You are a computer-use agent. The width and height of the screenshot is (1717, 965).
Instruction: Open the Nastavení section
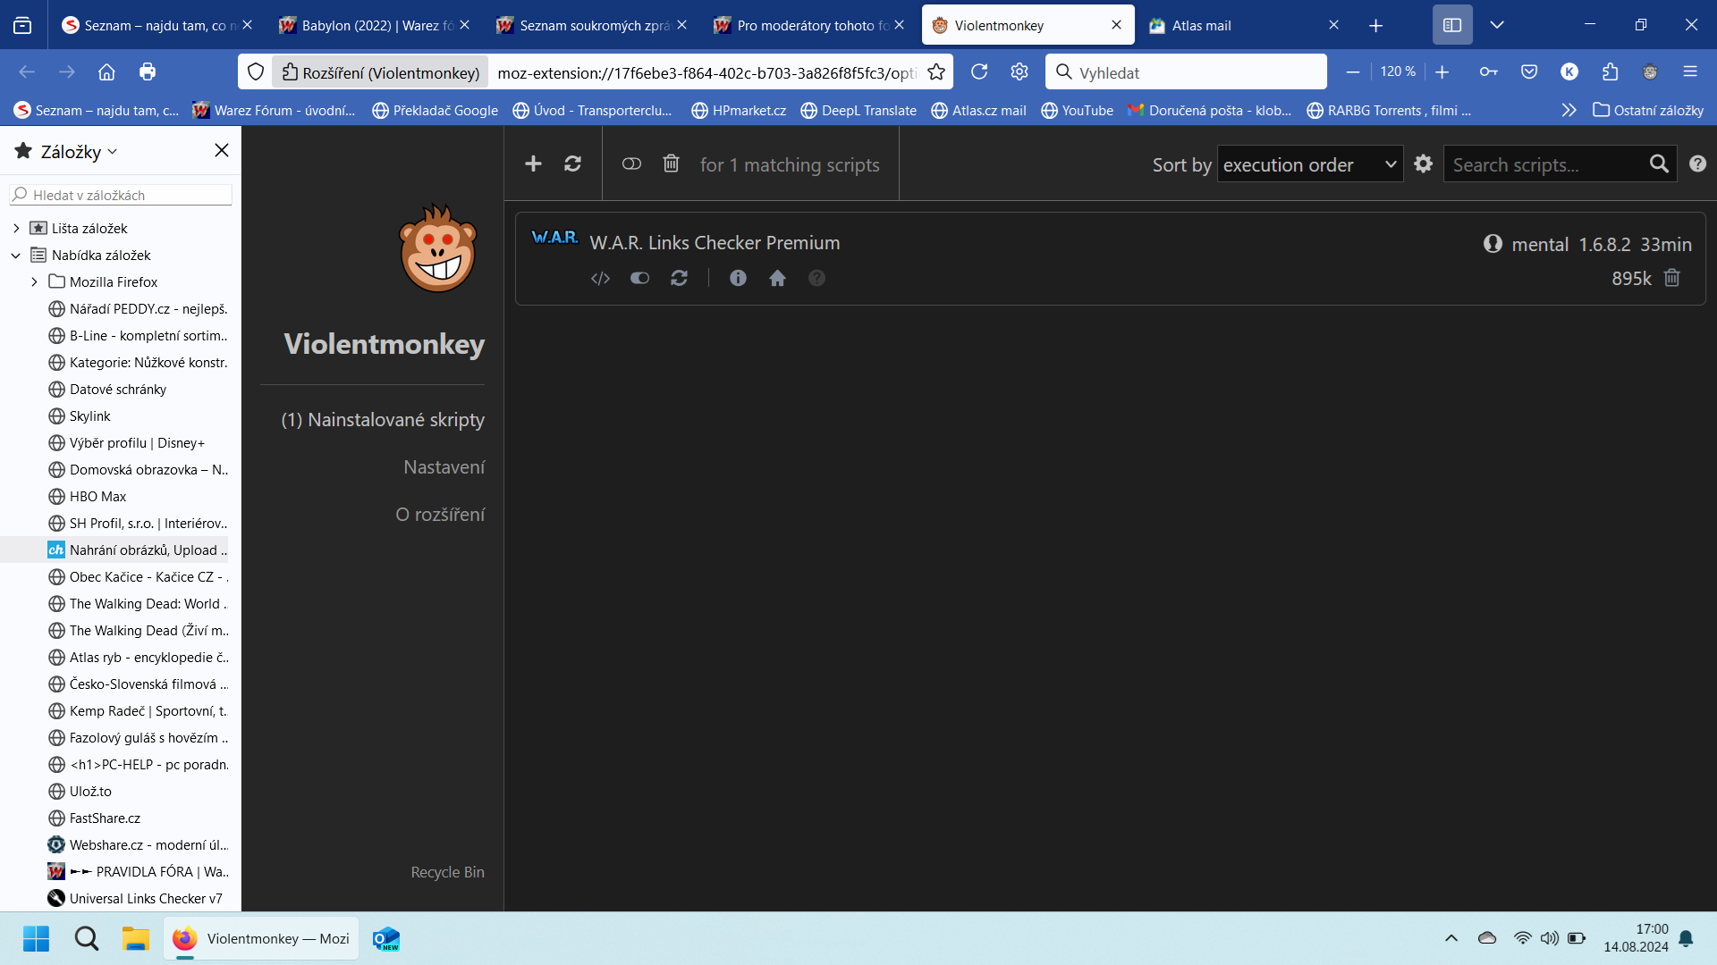coord(444,466)
